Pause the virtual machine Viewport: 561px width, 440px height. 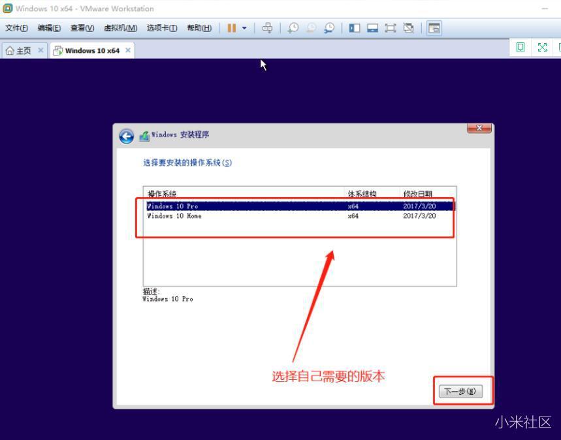231,28
